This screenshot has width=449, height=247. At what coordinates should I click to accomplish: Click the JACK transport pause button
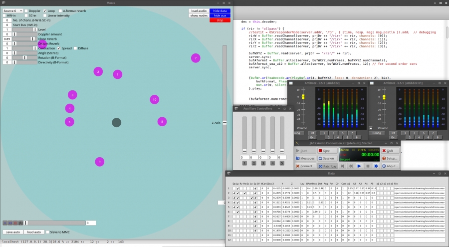pos(368,166)
